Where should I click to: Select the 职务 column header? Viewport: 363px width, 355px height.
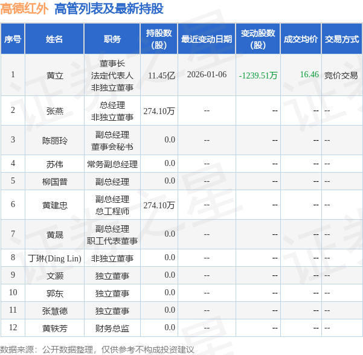click(x=112, y=39)
